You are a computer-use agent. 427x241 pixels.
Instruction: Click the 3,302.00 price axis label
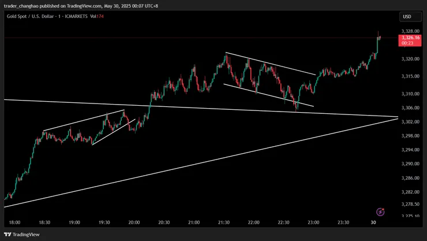(410, 122)
